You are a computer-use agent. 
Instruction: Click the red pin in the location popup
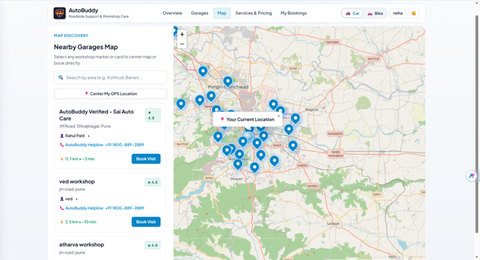(x=223, y=120)
